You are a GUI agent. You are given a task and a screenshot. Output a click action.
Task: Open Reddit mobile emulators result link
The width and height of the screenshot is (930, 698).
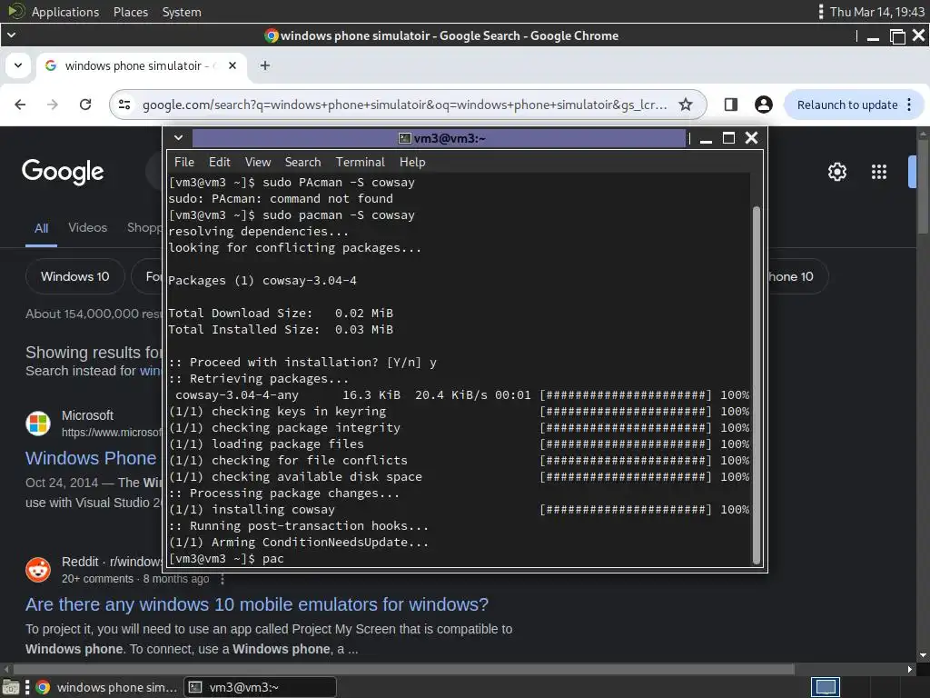[257, 604]
